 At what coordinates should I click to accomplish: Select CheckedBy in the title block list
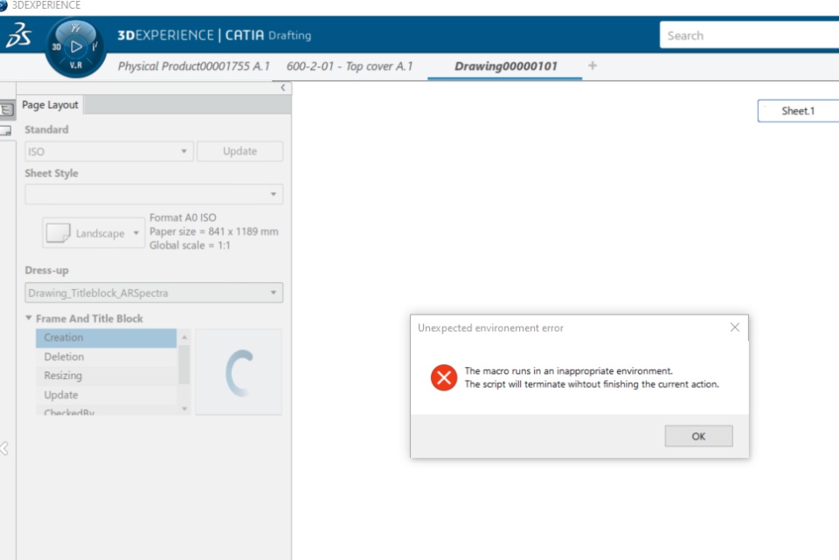point(106,411)
